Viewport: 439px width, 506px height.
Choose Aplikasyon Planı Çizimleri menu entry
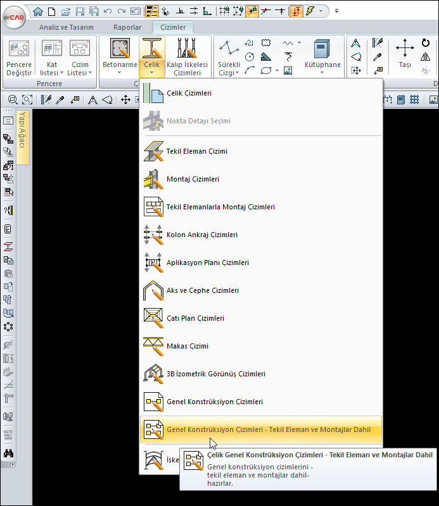[261, 262]
